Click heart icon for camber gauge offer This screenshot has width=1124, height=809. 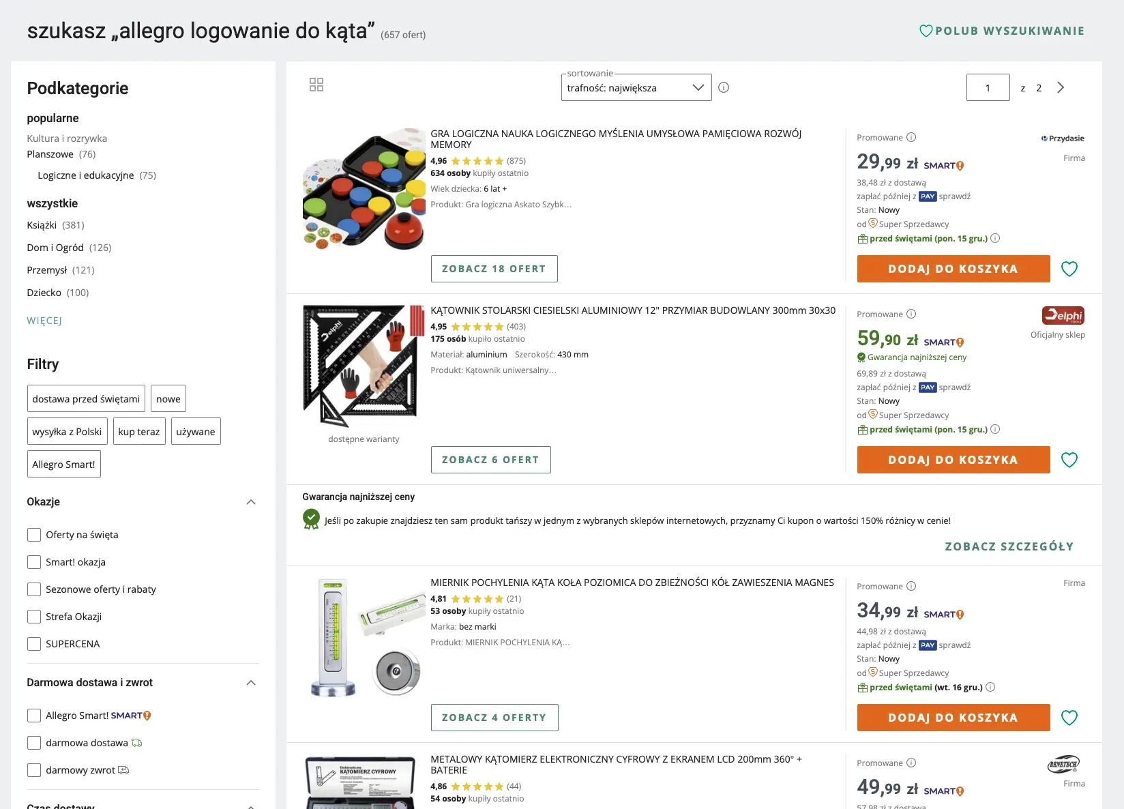tap(1069, 718)
